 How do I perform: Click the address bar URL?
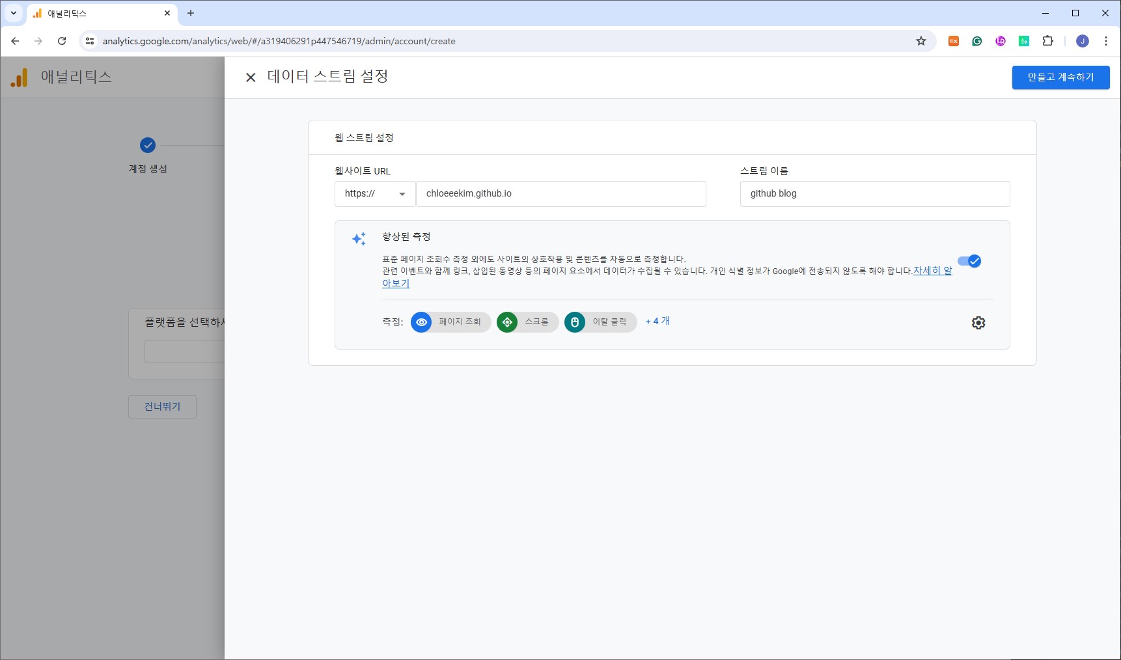[x=279, y=41]
